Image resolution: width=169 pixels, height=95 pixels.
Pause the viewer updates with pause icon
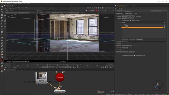(x=103, y=8)
